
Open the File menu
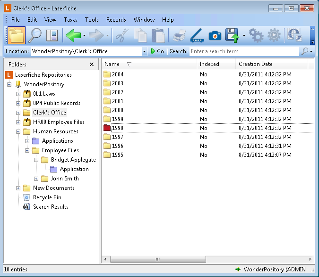[16, 20]
